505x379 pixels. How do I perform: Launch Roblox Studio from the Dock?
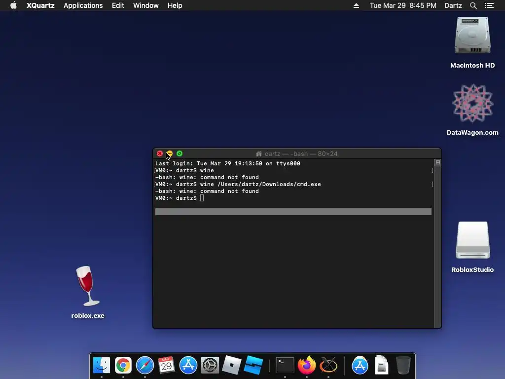pos(253,365)
